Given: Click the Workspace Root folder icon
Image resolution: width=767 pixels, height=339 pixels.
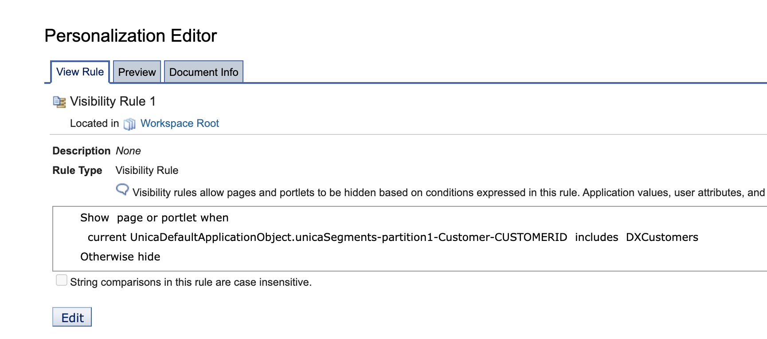Looking at the screenshot, I should coord(129,124).
